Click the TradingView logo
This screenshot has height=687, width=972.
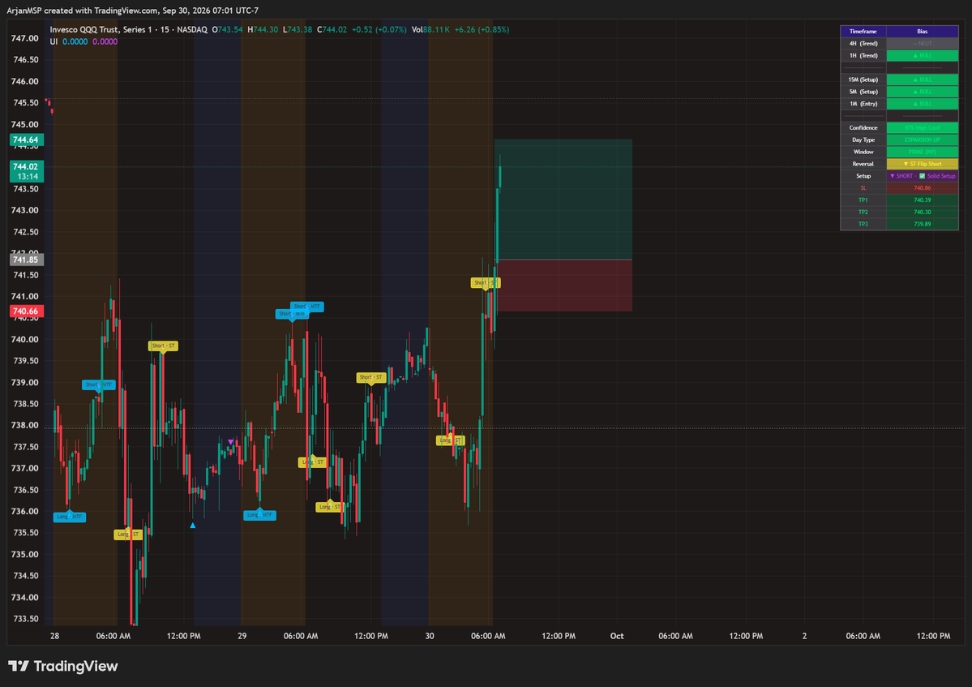click(x=62, y=666)
